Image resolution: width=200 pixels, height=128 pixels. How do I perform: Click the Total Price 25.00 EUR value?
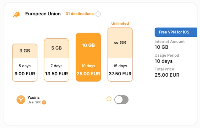pyautogui.click(x=167, y=75)
